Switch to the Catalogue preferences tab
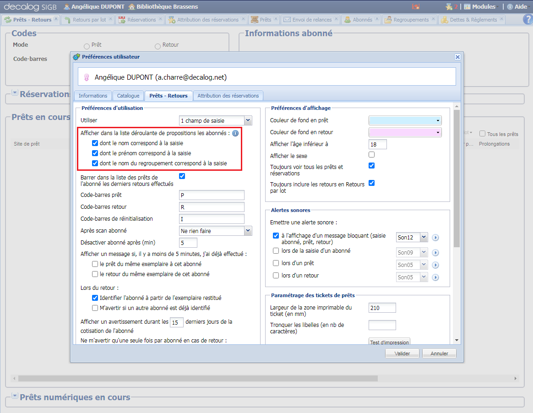 [x=128, y=96]
